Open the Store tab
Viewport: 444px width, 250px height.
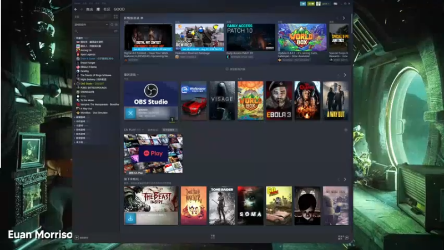89,9
